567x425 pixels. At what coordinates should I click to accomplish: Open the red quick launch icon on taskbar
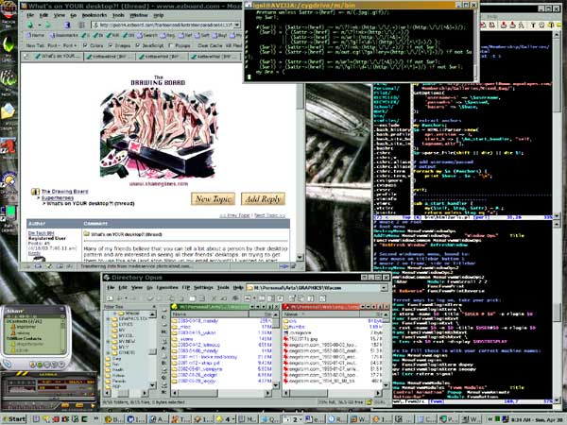pos(56,419)
